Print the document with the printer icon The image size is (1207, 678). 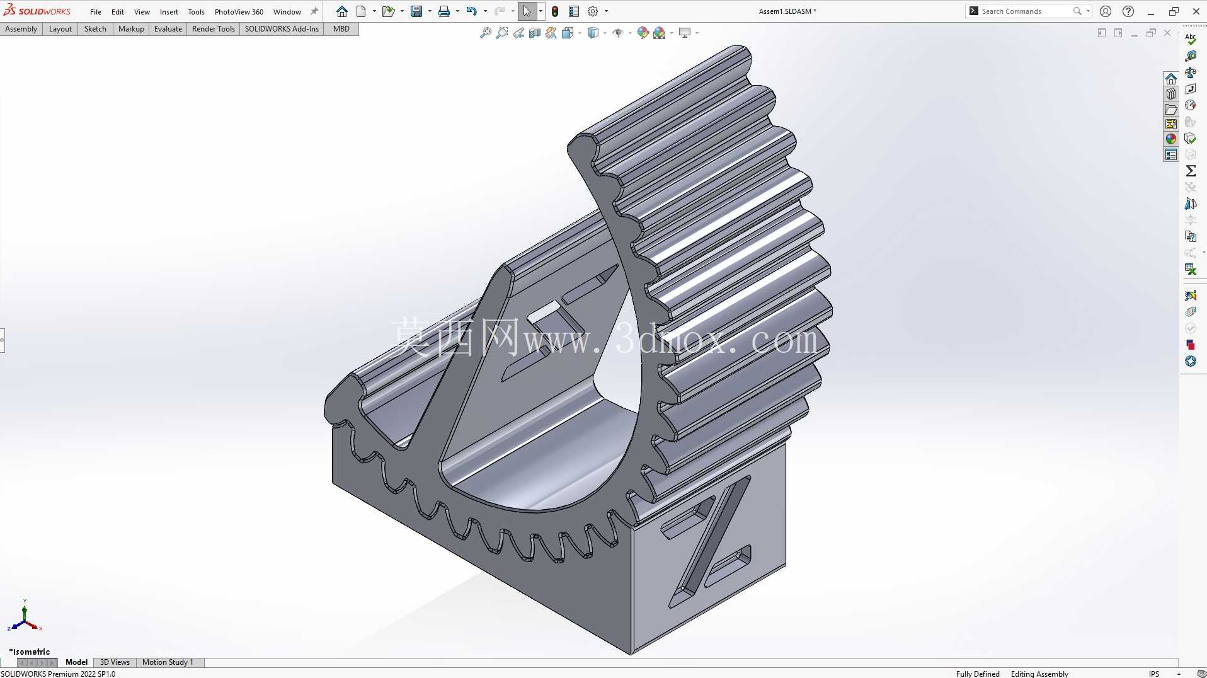[x=444, y=11]
